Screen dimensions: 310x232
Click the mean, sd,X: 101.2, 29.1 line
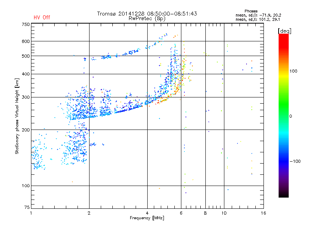(258, 20)
